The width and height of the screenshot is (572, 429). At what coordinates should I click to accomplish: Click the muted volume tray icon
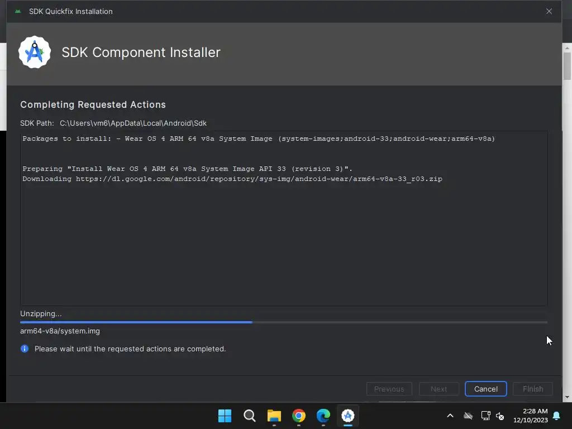tap(500, 416)
